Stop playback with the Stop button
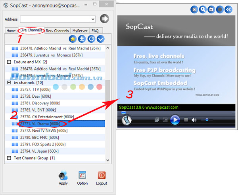Screen dimensions: 238x195 coord(186,120)
